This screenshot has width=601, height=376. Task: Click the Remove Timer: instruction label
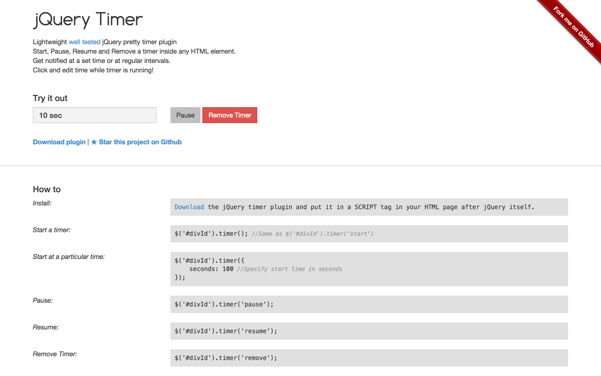click(x=54, y=354)
